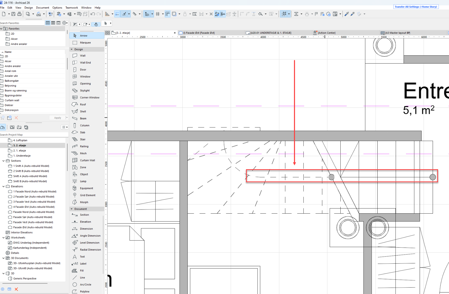
Task: Collapse the Elevations tree node
Action: pos(4,186)
